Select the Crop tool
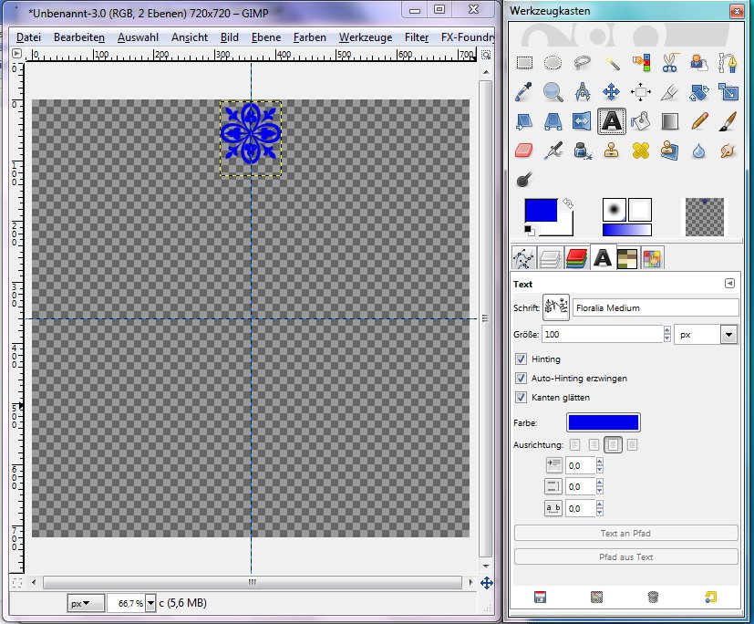Viewport: 754px width, 624px height. [670, 92]
